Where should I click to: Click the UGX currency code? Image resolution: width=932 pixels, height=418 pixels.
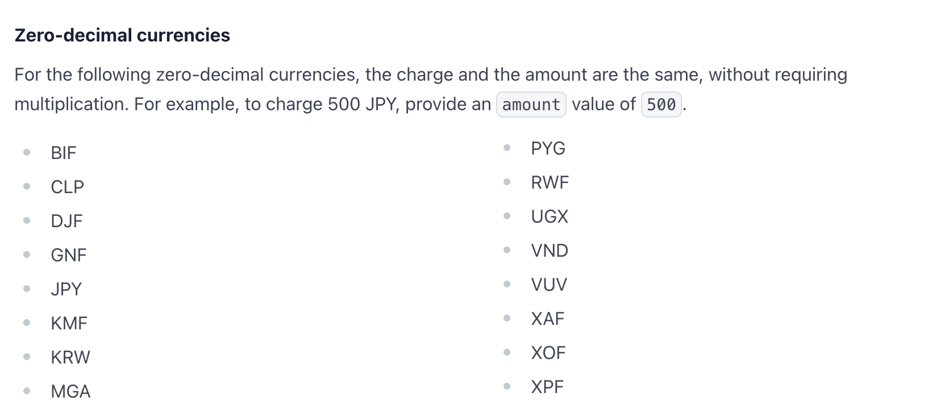pos(550,216)
